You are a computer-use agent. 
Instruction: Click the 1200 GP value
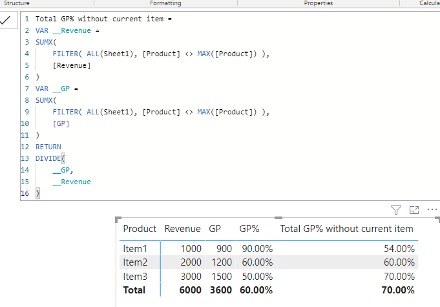click(x=222, y=262)
